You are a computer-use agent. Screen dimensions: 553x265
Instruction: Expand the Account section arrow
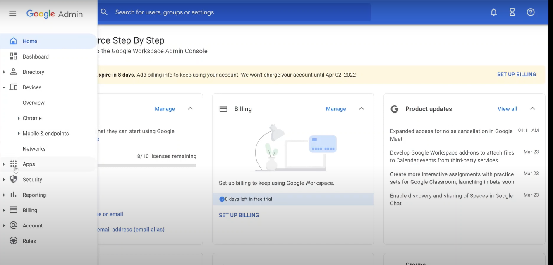pos(4,226)
